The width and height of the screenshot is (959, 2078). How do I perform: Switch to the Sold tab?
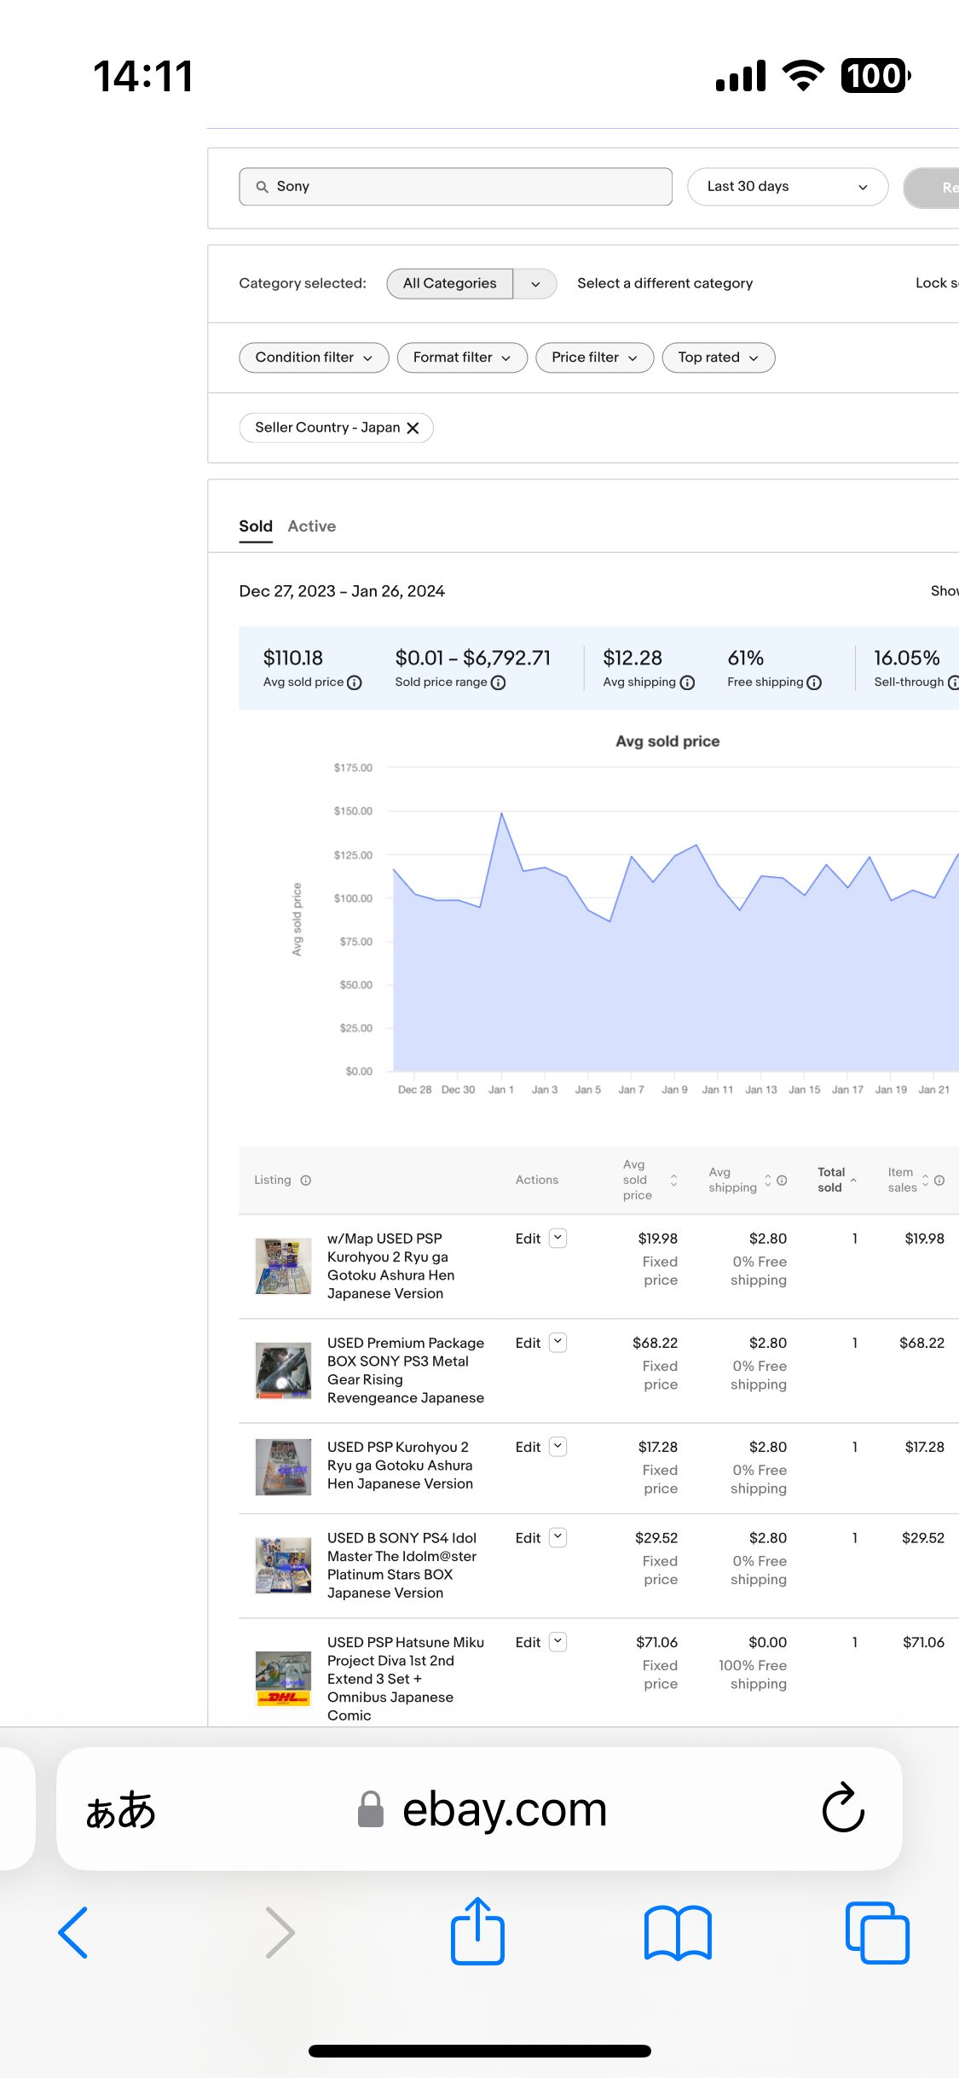(256, 526)
